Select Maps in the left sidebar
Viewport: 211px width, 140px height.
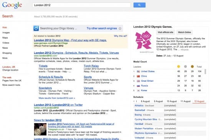tap(5, 38)
